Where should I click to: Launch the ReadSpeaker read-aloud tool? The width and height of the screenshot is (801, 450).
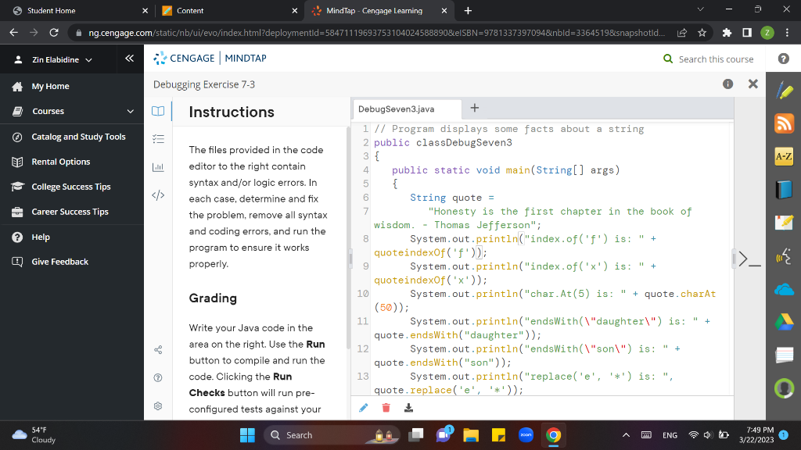[x=784, y=254]
